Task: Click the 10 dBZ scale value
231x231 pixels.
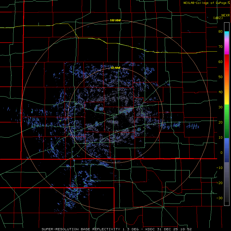Action: (x=220, y=138)
